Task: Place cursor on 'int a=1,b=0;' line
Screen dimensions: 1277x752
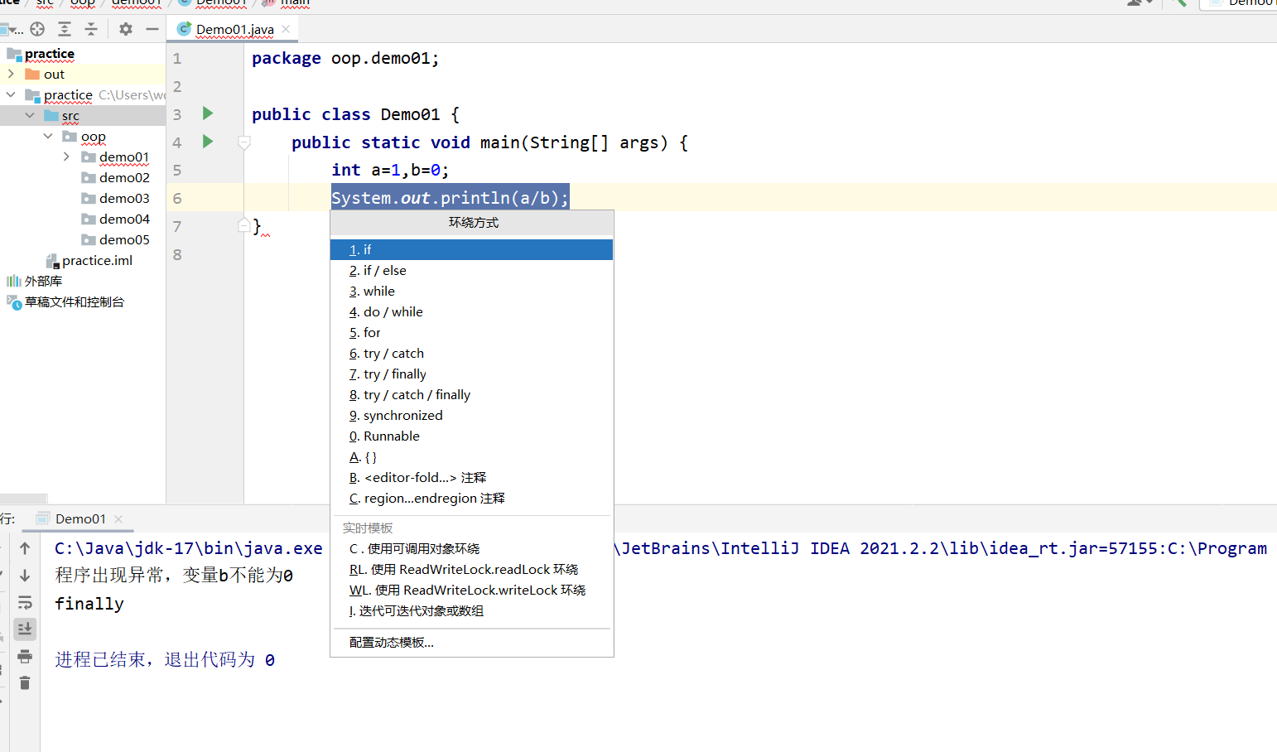Action: [390, 170]
